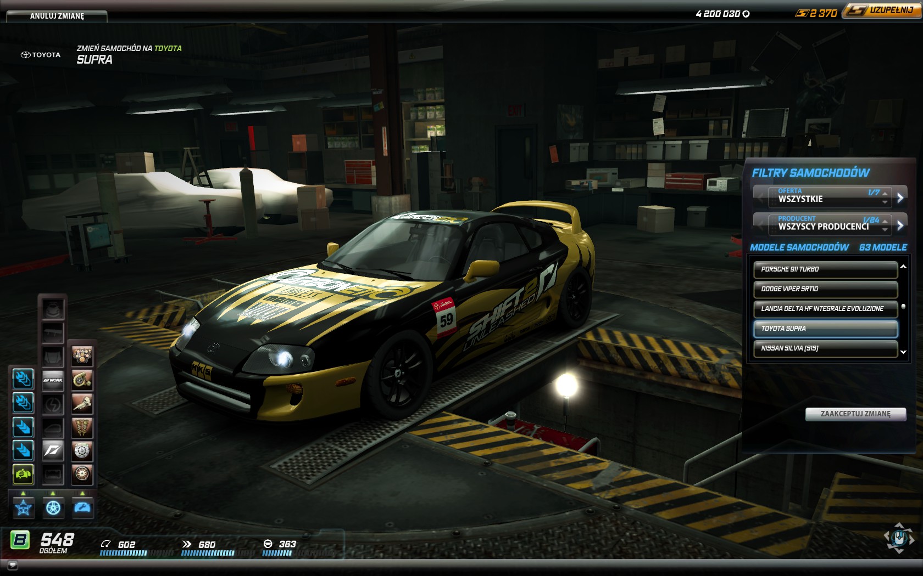The height and width of the screenshot is (576, 923).
Task: Open the empty spoiler slot
Action: tap(53, 332)
